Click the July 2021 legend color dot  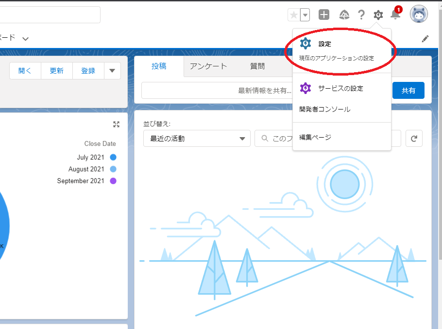[113, 157]
